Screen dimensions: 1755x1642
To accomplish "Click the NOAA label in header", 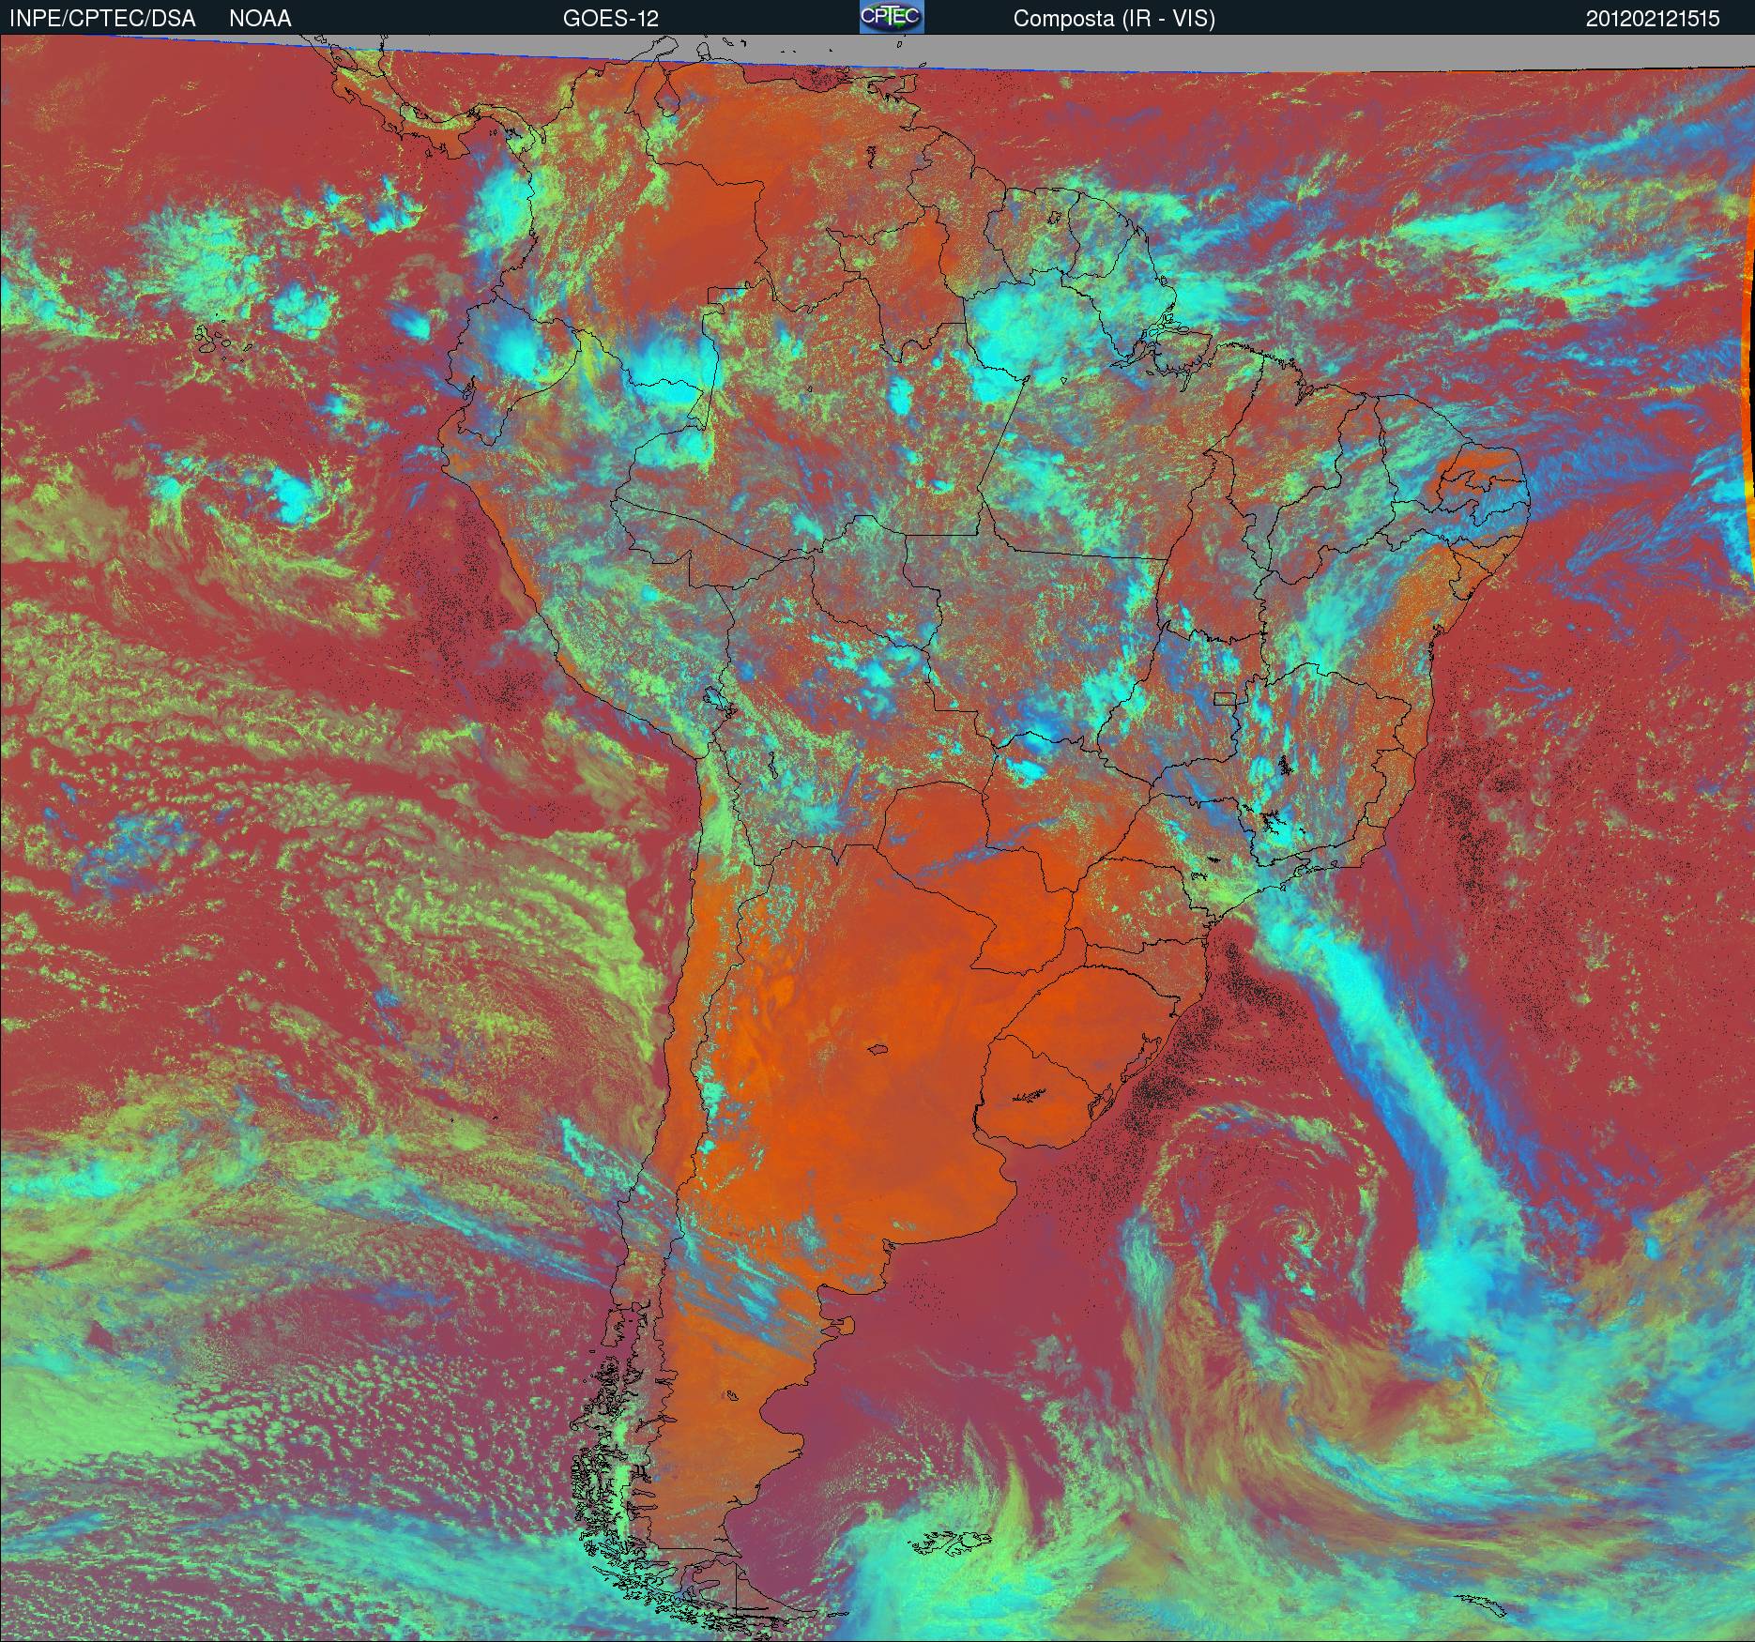I will 260,19.
